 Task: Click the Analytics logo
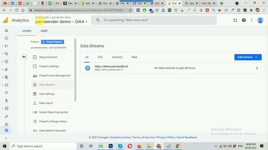tap(5, 20)
